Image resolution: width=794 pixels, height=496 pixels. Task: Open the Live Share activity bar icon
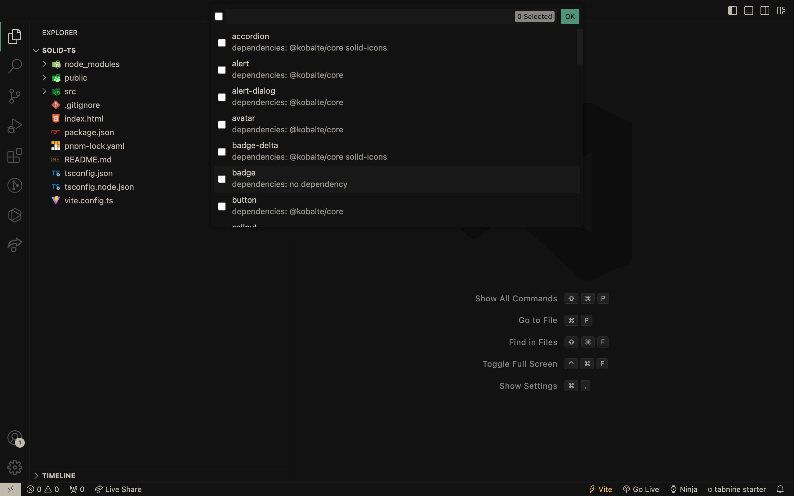click(x=15, y=245)
